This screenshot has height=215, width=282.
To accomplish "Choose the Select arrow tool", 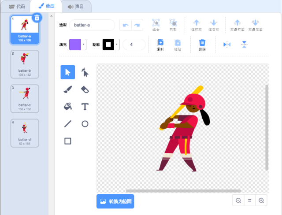I will [68, 72].
